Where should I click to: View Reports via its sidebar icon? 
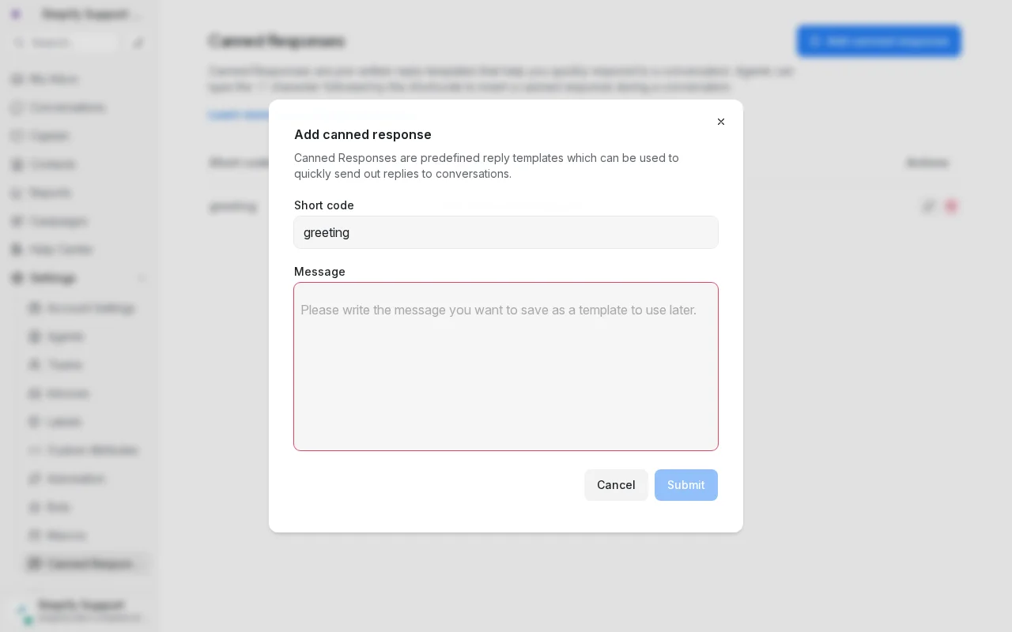(16, 193)
